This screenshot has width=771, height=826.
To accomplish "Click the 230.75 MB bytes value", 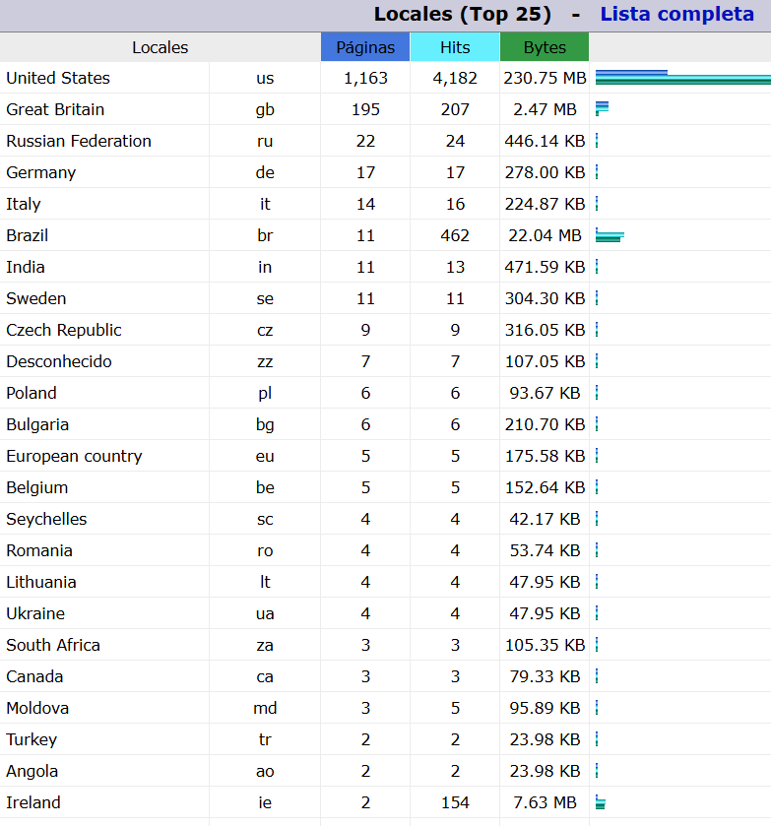I will (x=545, y=78).
